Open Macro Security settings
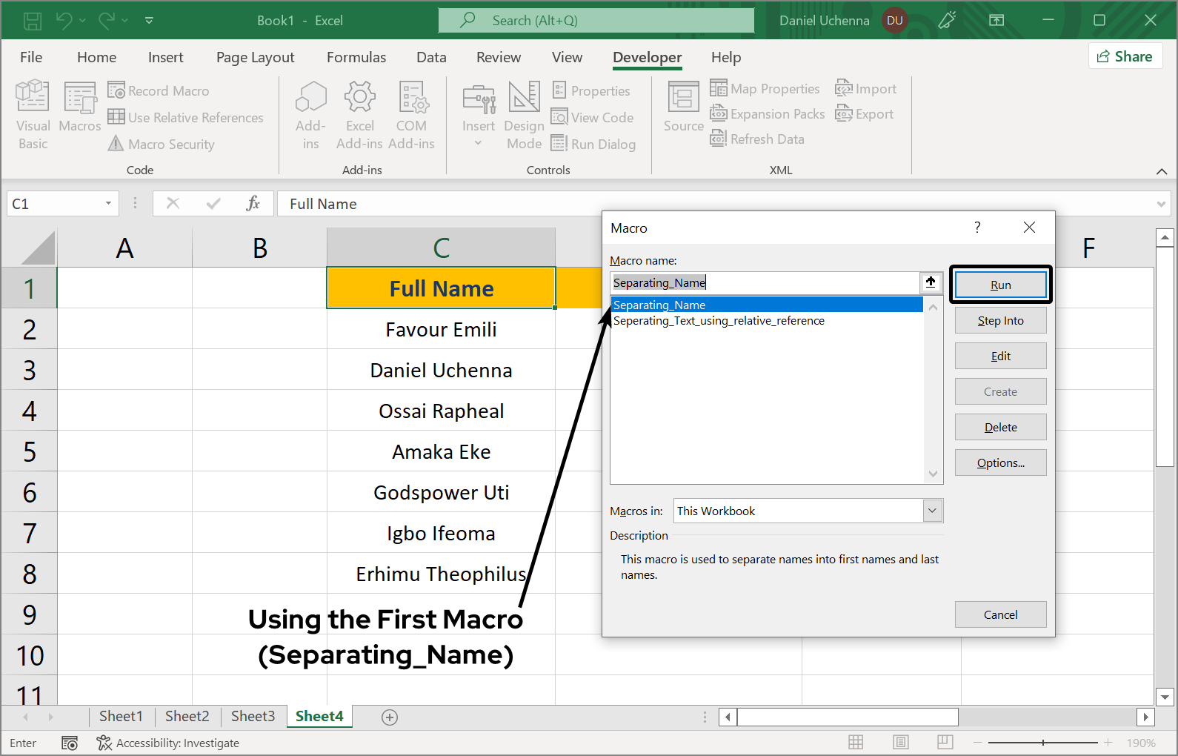This screenshot has width=1178, height=756. (162, 144)
